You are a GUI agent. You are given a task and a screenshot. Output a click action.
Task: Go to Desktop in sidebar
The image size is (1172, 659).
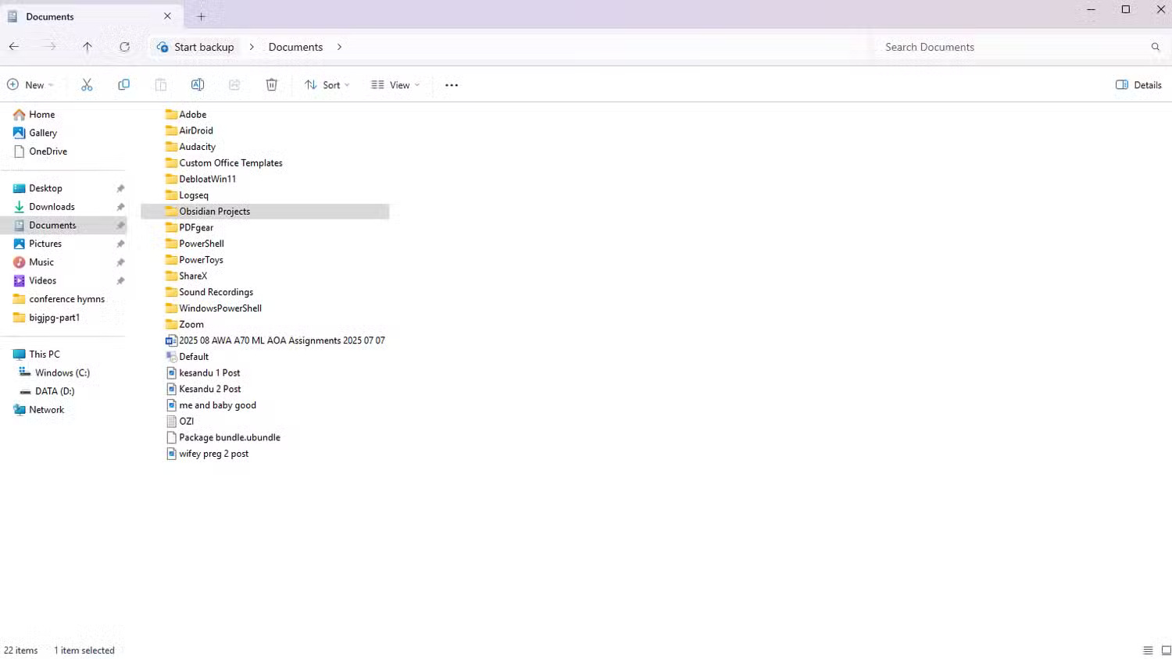(45, 189)
